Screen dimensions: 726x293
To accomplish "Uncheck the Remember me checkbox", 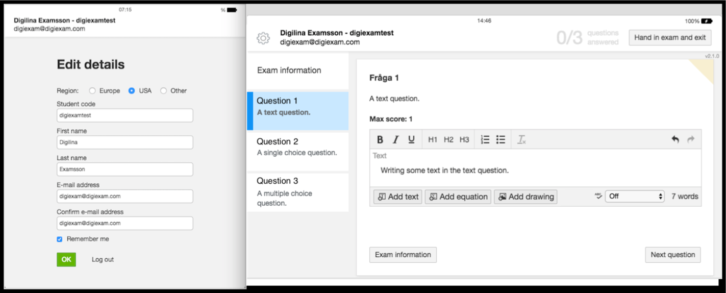I will coord(60,239).
